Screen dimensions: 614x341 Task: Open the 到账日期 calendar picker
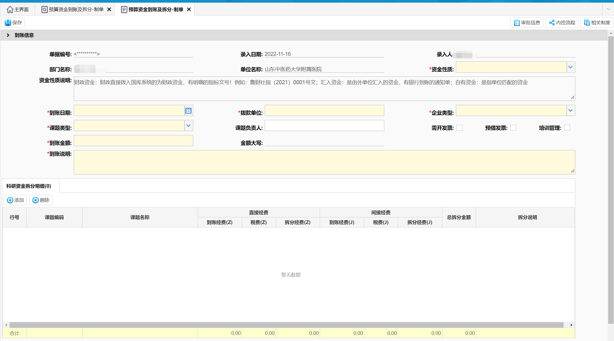click(188, 111)
